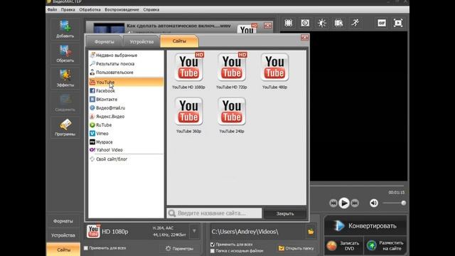Open bottom-left Сайты panel button
The height and width of the screenshot is (256, 455).
tap(63, 250)
